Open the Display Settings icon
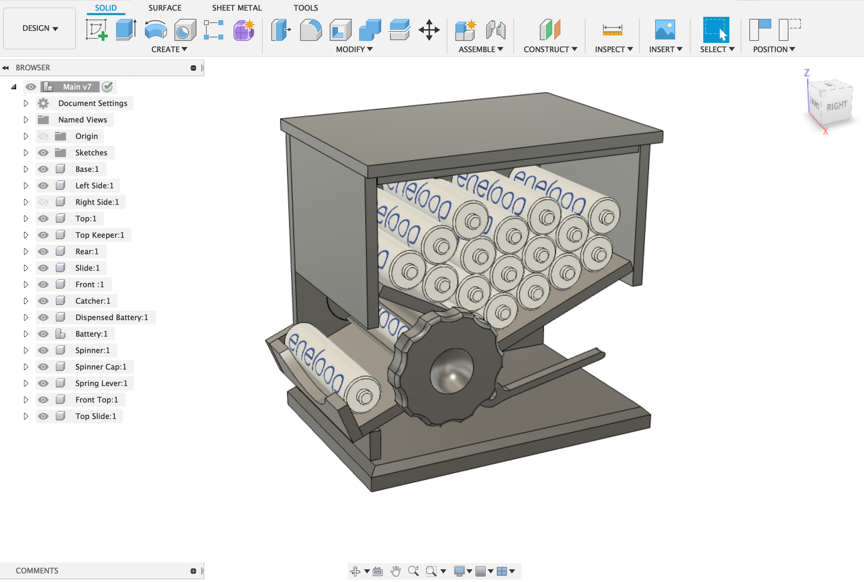The image size is (864, 582). [459, 571]
